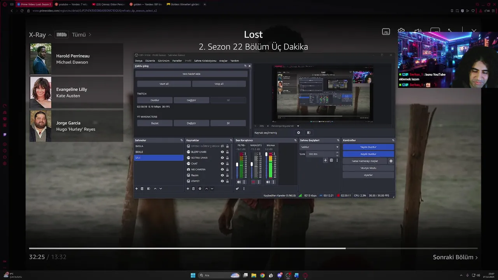
Task: Move source down in Kaynaklar toolbar
Action: tap(212, 189)
